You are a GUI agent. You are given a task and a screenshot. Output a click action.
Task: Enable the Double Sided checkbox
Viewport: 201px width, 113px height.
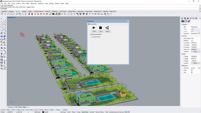92,37
